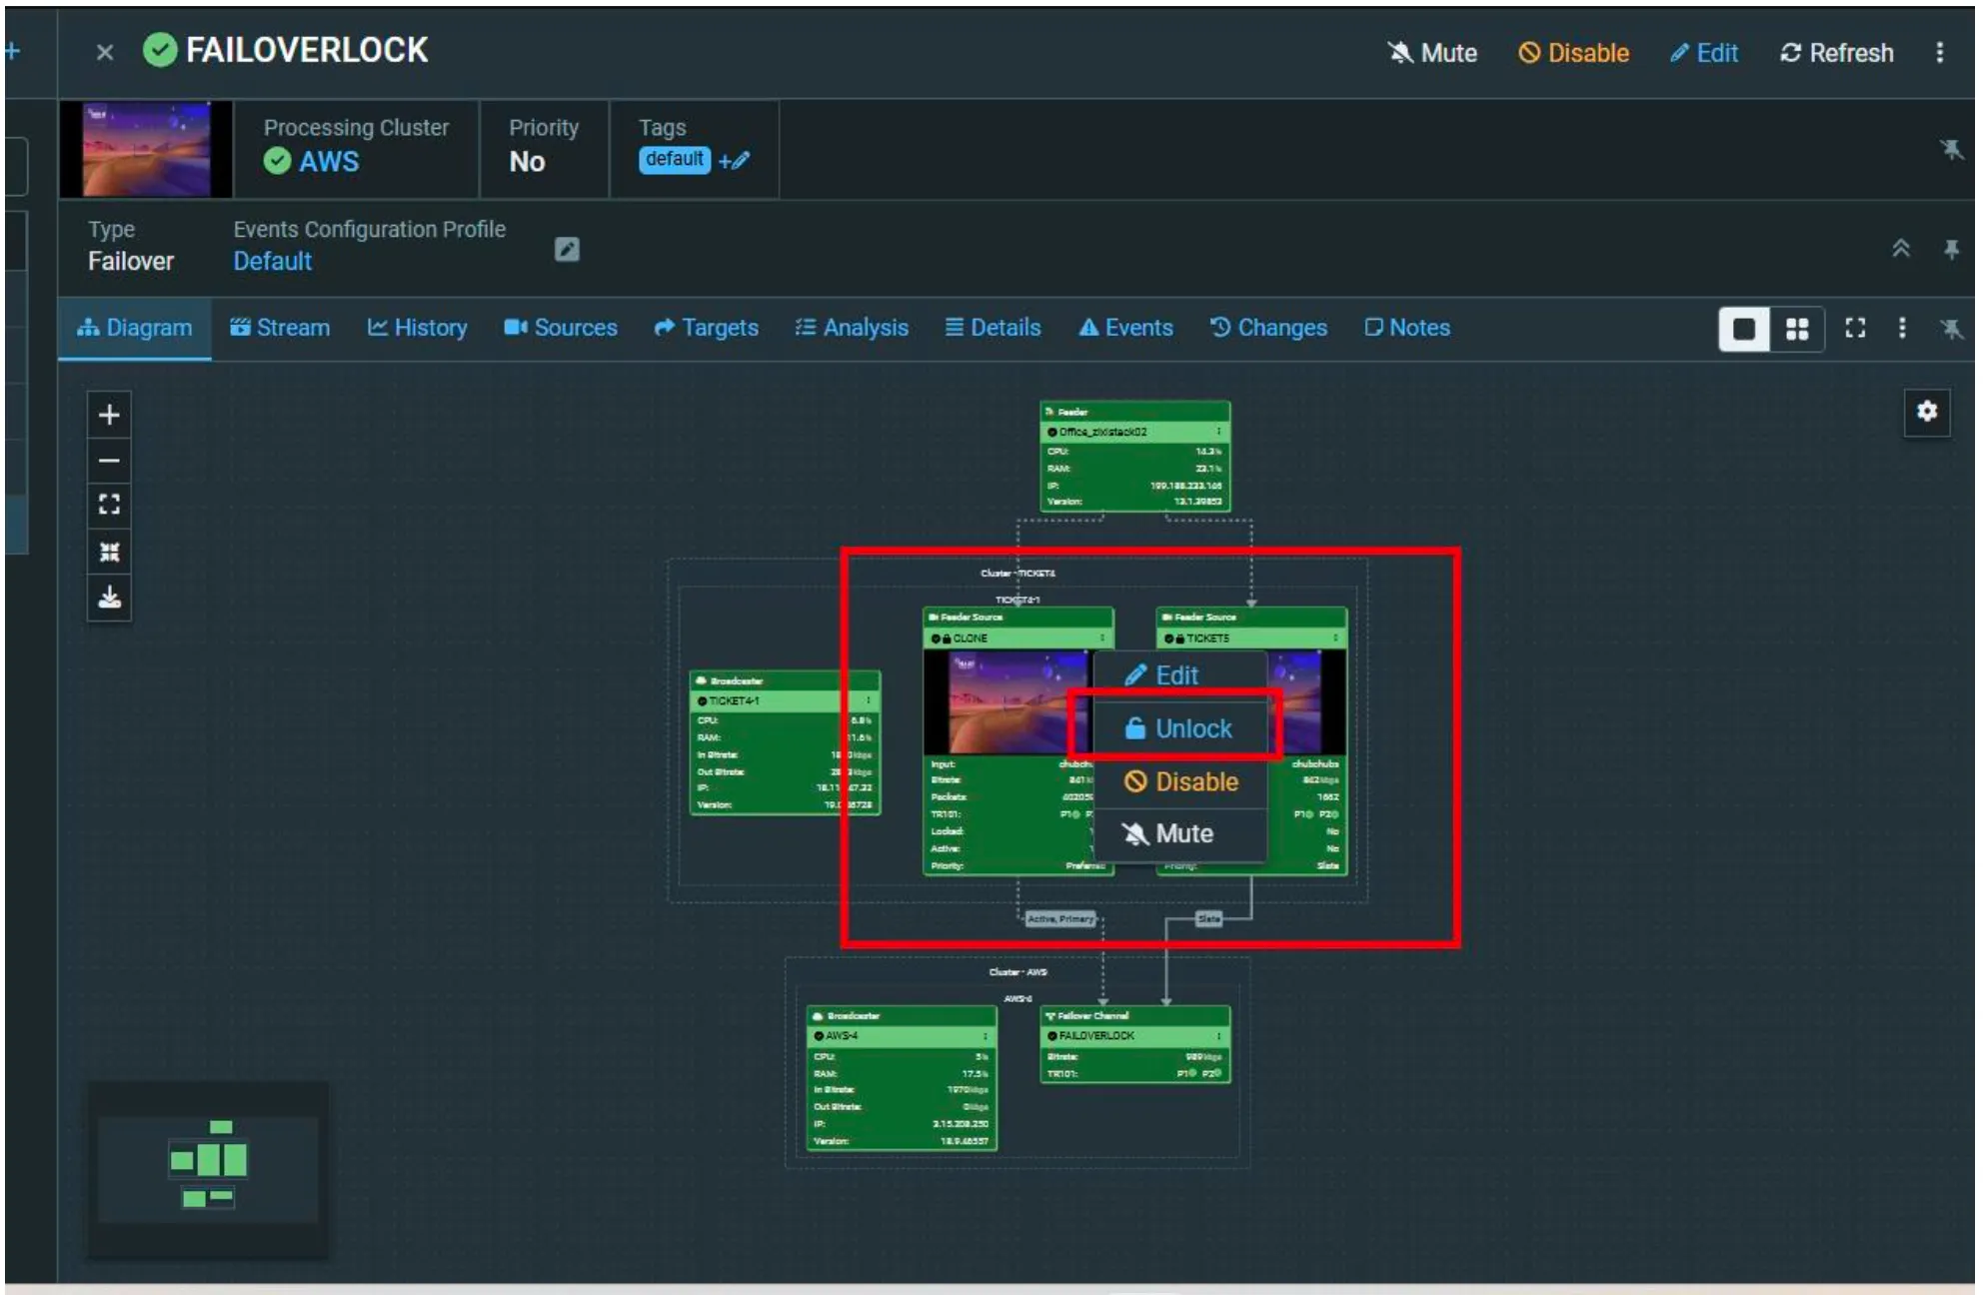Select the default tag badge
The image size is (1985, 1295).
point(675,160)
